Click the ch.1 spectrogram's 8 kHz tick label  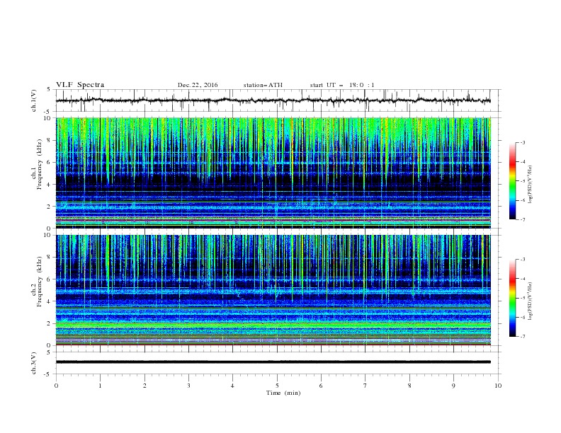[50, 140]
